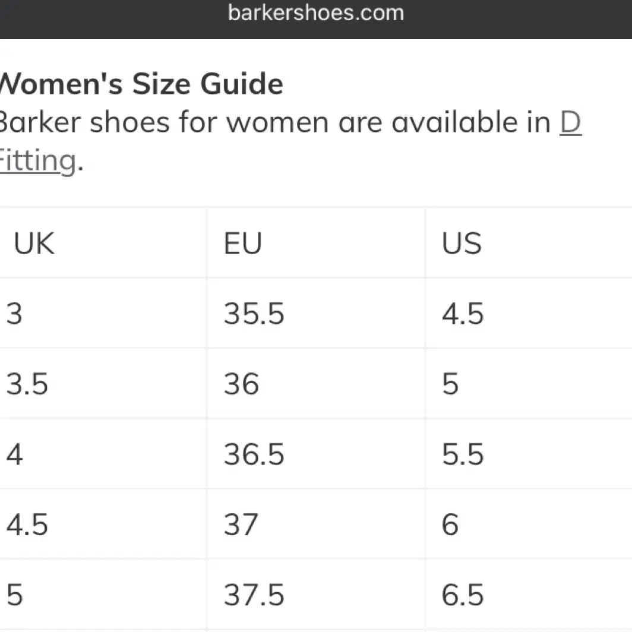Select US size 4.5 cell
The image size is (632, 632).
(x=529, y=313)
